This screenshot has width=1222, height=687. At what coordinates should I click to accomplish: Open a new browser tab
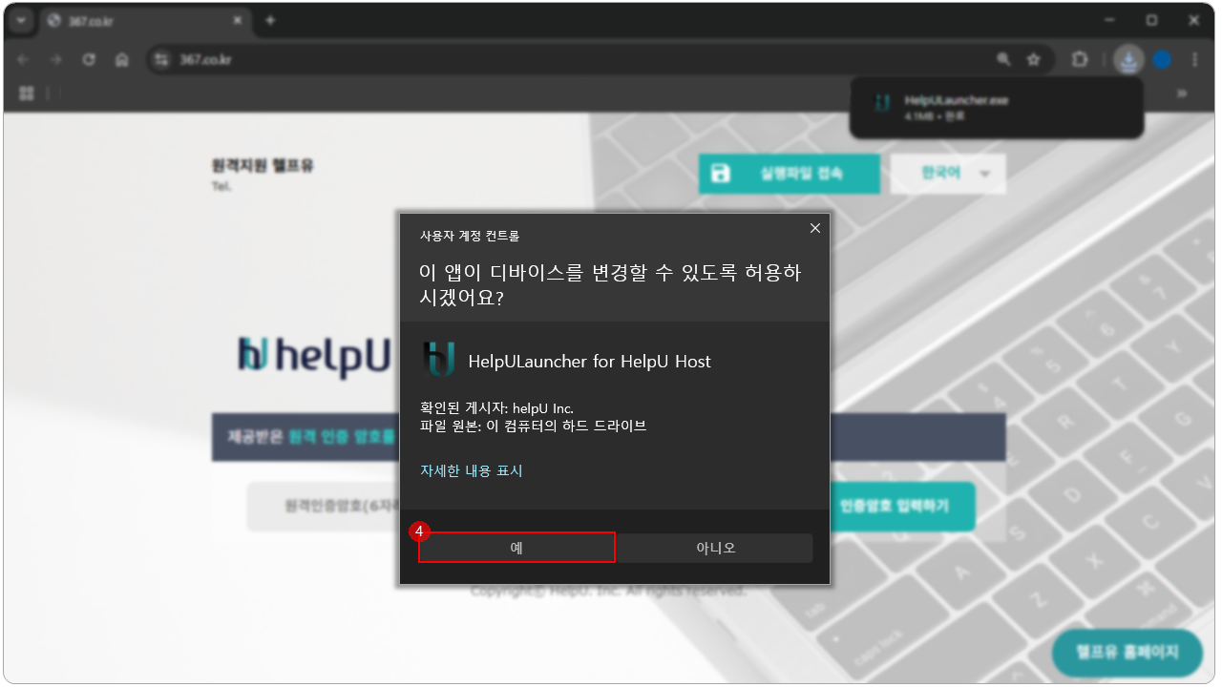tap(270, 20)
